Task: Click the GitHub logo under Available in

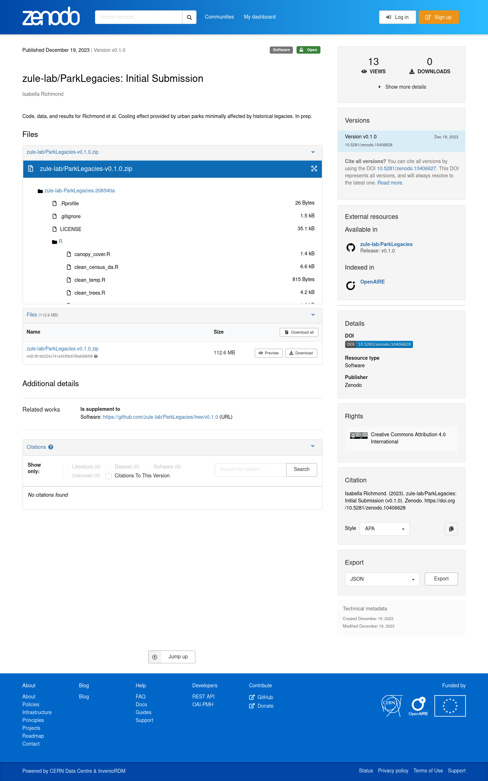Action: click(350, 247)
